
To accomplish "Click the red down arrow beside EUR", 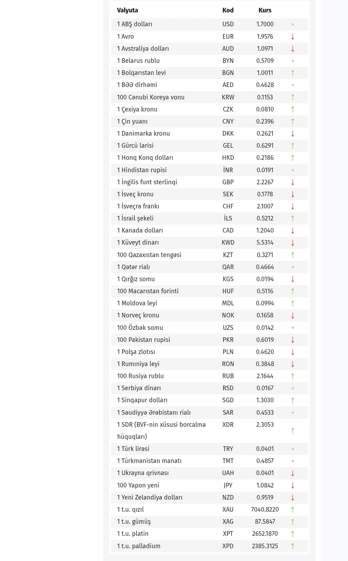I will click(x=293, y=37).
